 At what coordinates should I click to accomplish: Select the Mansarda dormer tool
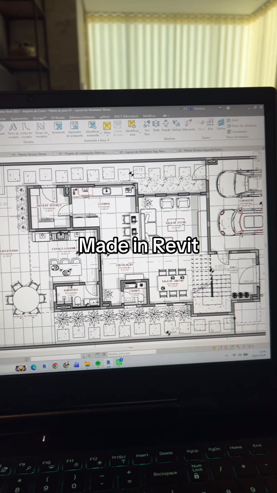pos(189,125)
